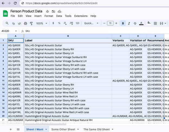169x132 pixels.
Task: Open the File menu
Action: (x=13, y=16)
